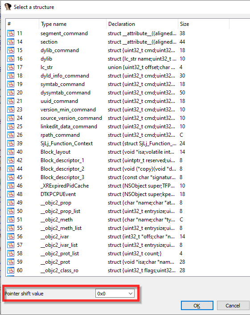This screenshot has height=315, width=250.
Task: Click the union icon next to lc_str
Action: click(11, 67)
